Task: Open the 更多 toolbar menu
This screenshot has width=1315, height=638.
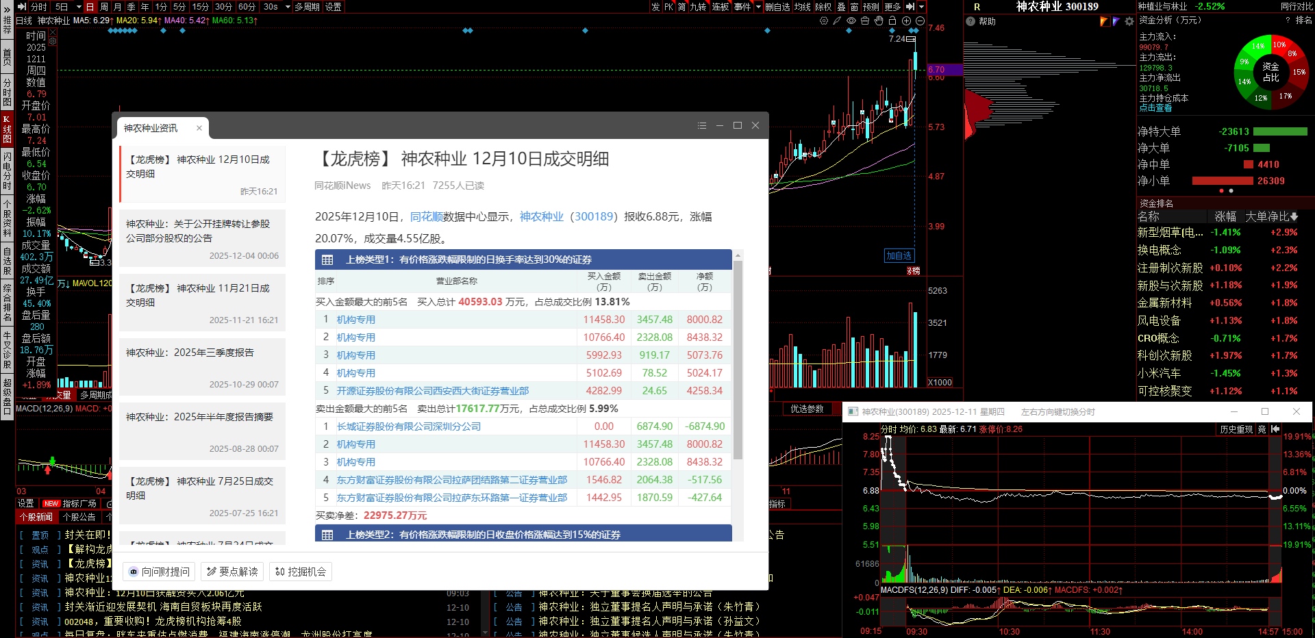Action: 892,6
